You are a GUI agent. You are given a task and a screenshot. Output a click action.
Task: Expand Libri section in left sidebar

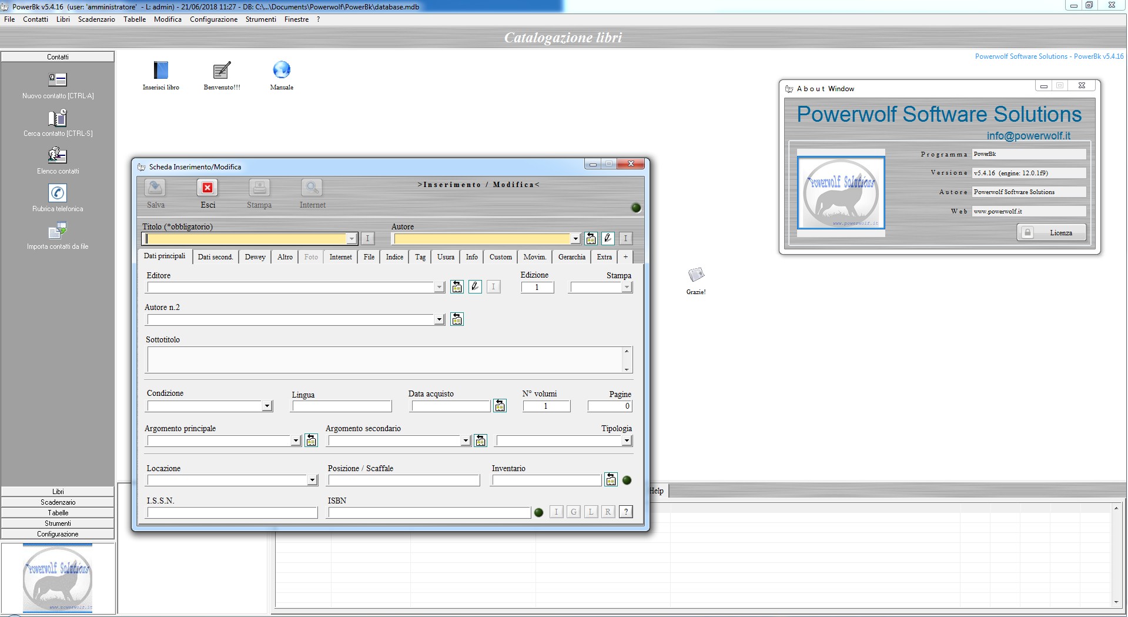pos(58,492)
